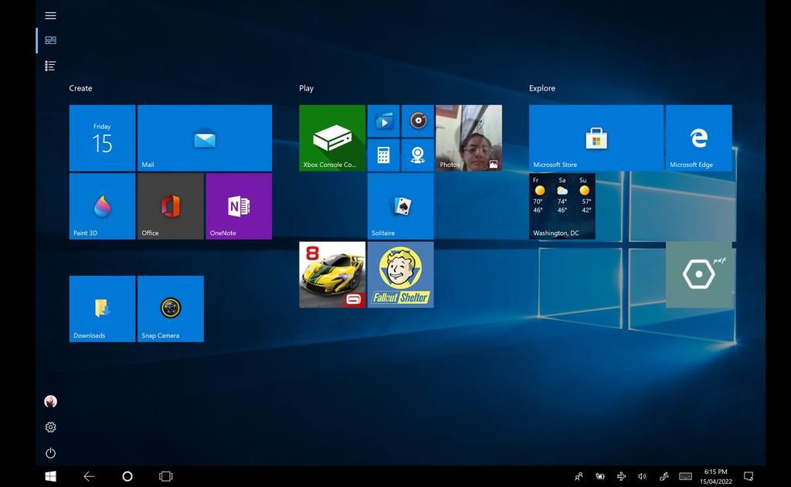The image size is (791, 487).
Task: Launch Microsoft Edge tile
Action: (x=698, y=138)
